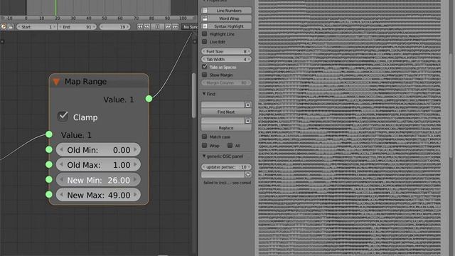The height and width of the screenshot is (256, 455).
Task: Click the New Max input socket
Action: click(x=49, y=194)
